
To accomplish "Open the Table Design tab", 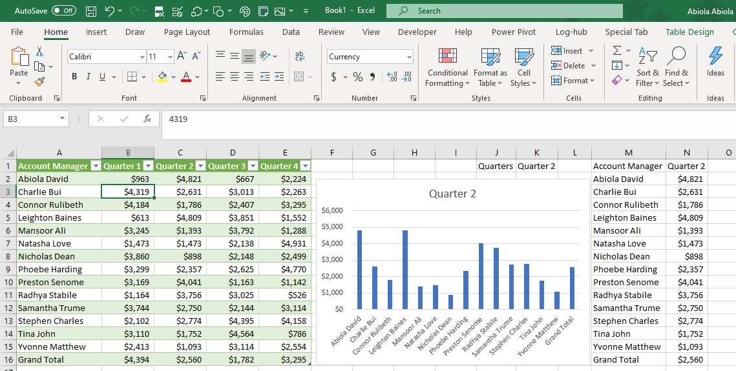I will 689,32.
